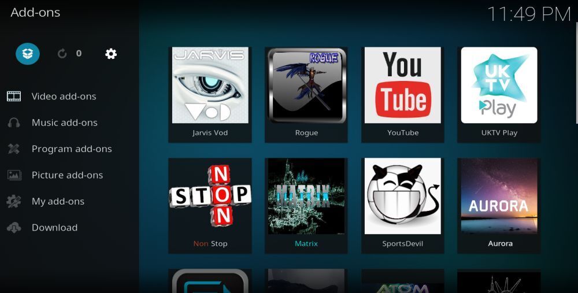578x293 pixels.
Task: Click the image icon beside Picture add-ons
Action: coord(14,175)
